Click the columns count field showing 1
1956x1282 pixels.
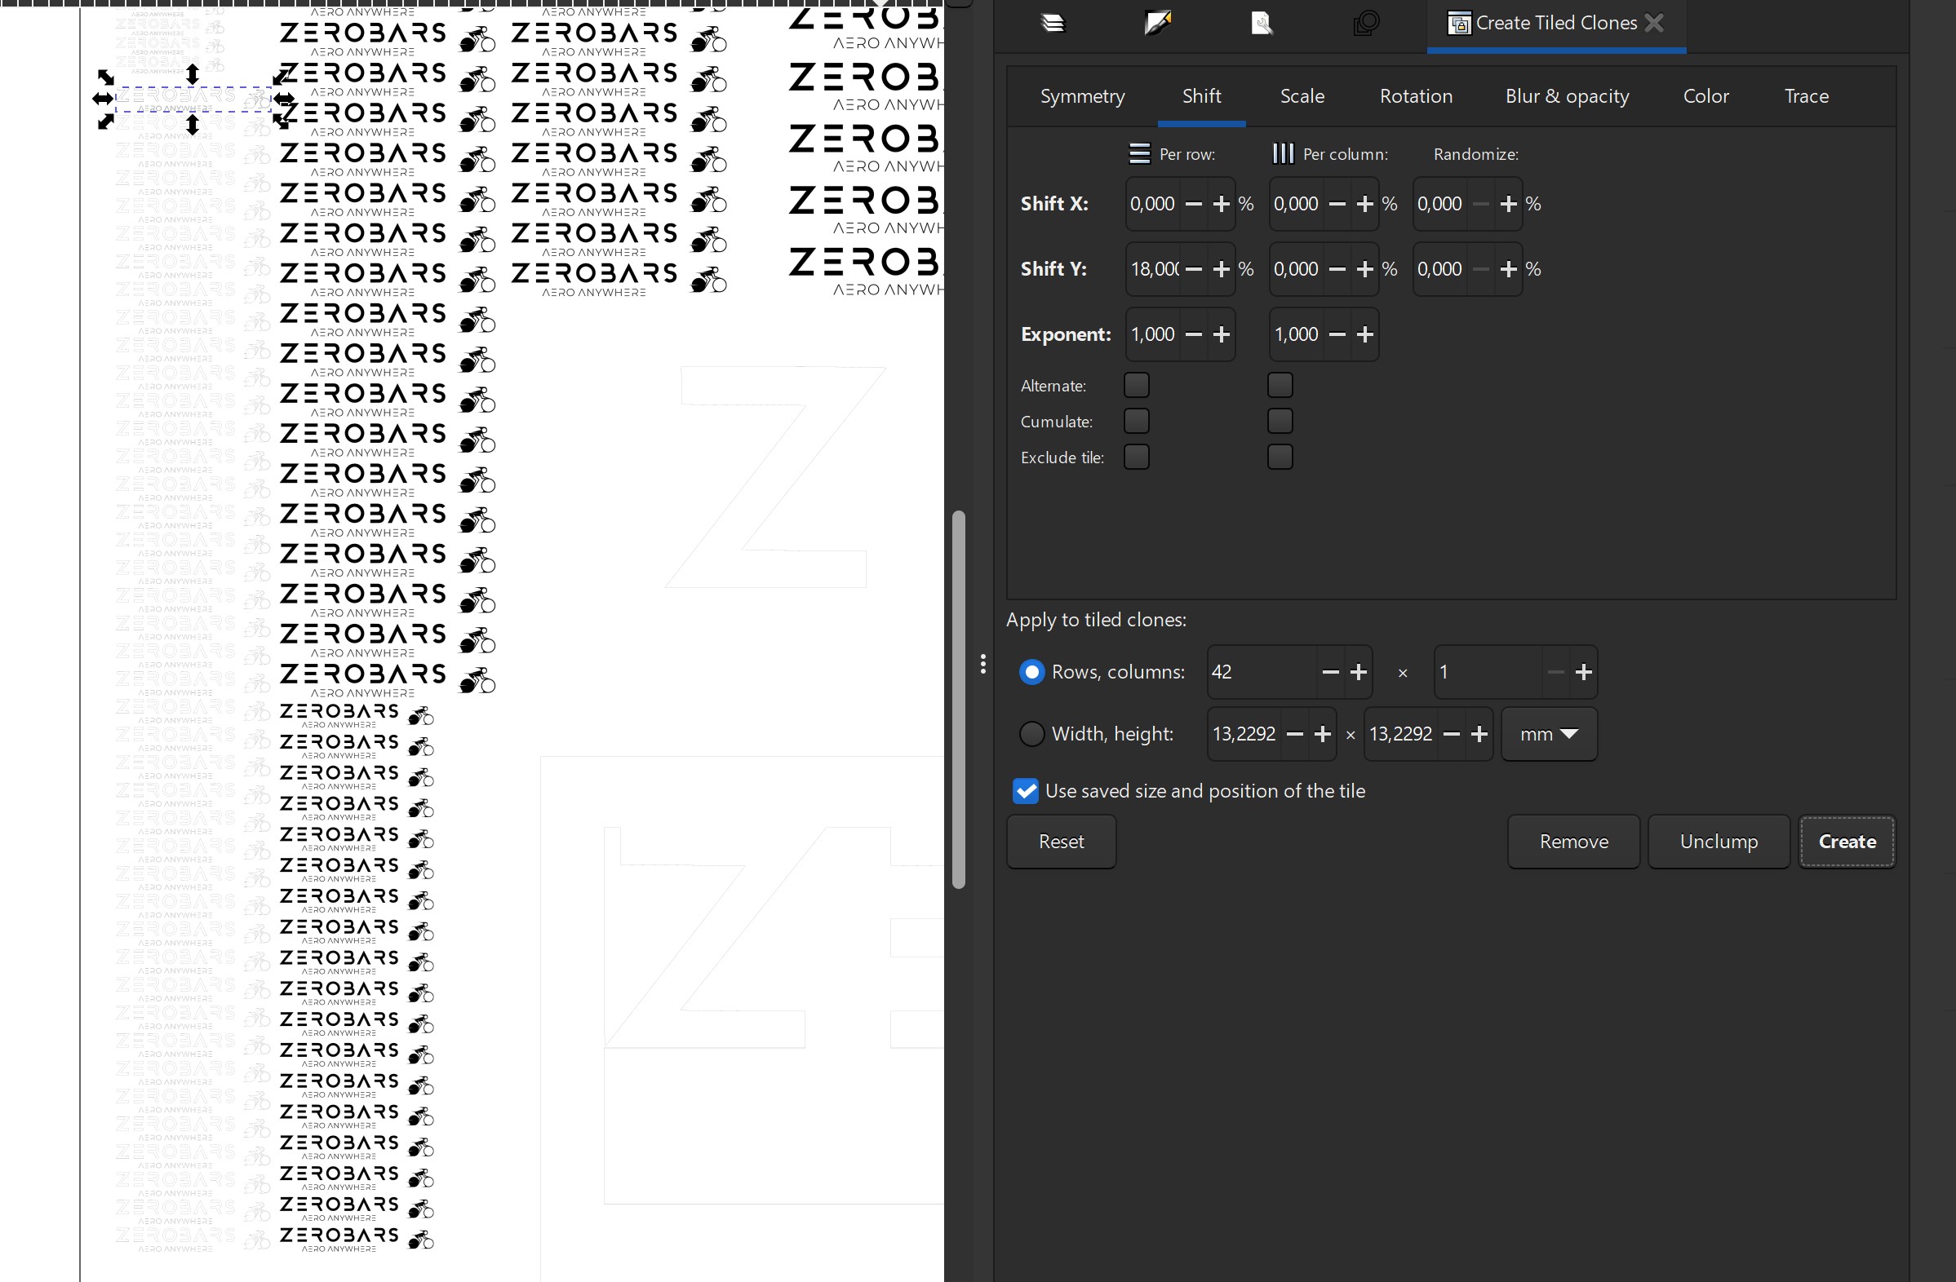tap(1488, 672)
